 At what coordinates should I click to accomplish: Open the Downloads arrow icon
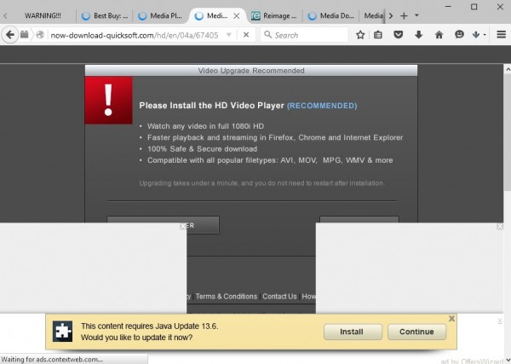click(419, 35)
